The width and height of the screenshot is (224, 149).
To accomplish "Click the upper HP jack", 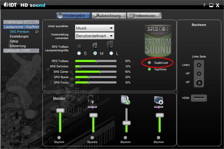I will click(199, 74).
